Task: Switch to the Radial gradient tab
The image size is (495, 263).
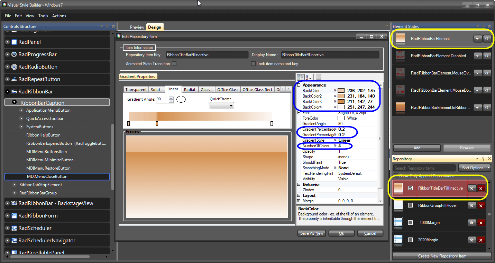Action: 190,89
